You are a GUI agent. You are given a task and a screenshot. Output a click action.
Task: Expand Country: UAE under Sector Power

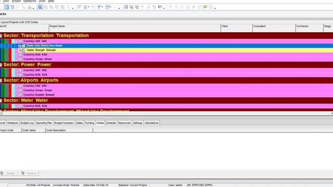pyautogui.click(x=17, y=70)
